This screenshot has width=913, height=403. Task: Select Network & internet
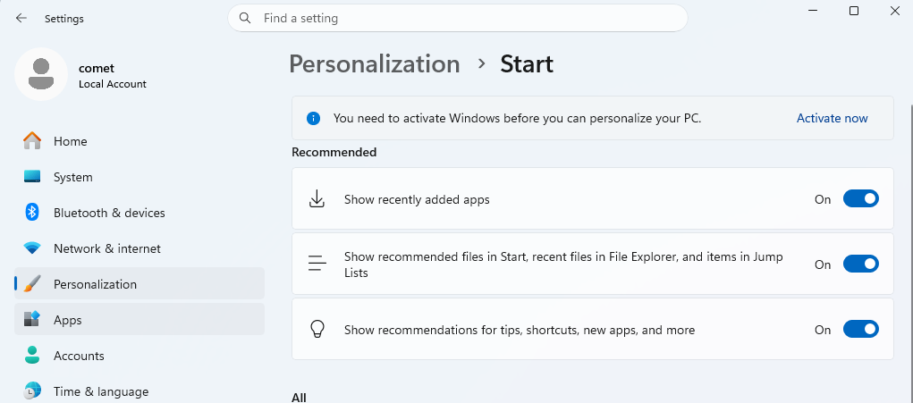pyautogui.click(x=139, y=248)
